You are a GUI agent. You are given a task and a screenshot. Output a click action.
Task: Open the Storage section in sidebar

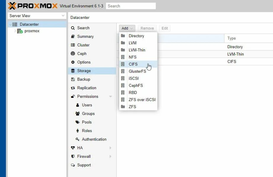coord(92,71)
